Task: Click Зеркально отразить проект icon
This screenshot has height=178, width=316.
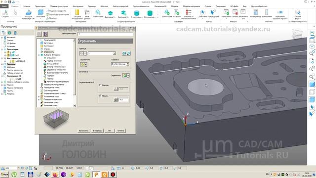Action: click(x=280, y=12)
